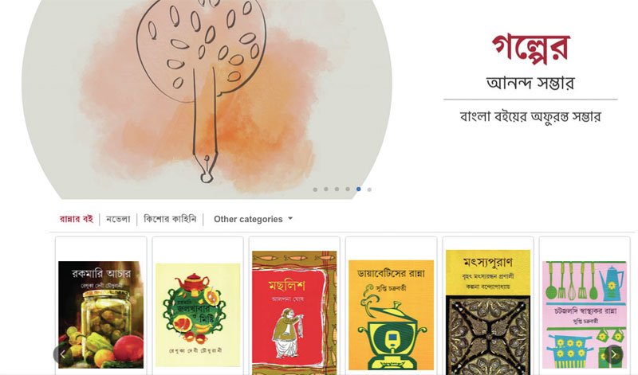
Task: Open the মৎস্যপুরাণ book cover
Action: (488, 312)
